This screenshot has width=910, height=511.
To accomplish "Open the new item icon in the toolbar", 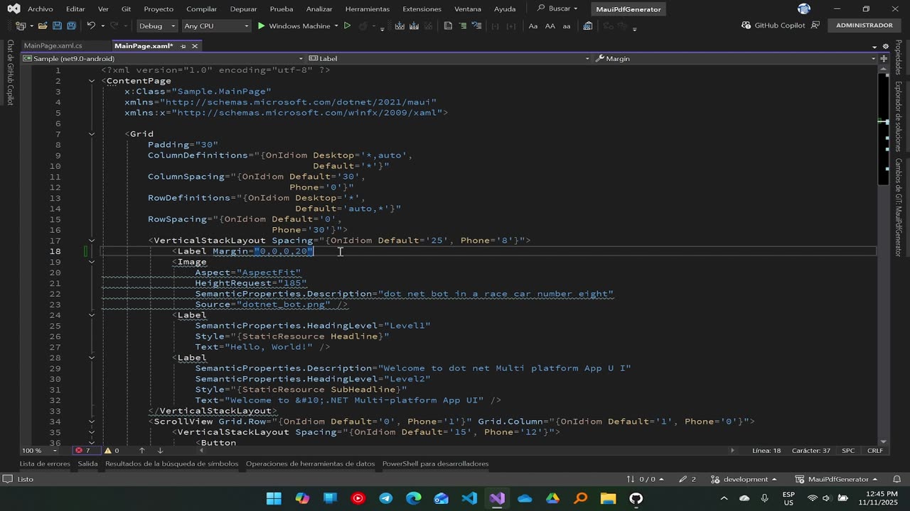I will 21,26.
